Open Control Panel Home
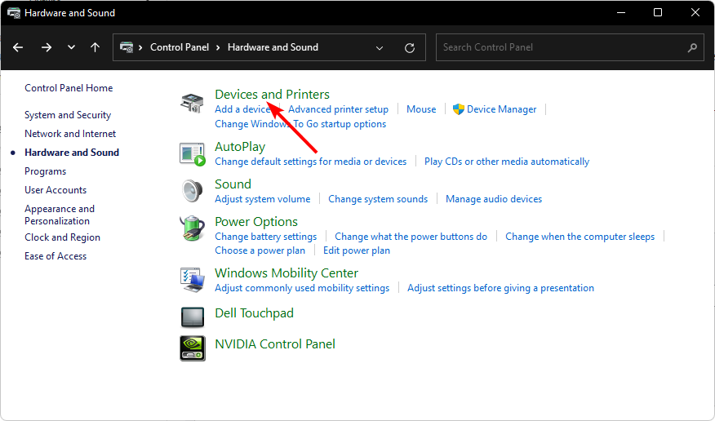Viewport: 715px width, 421px height. (69, 88)
